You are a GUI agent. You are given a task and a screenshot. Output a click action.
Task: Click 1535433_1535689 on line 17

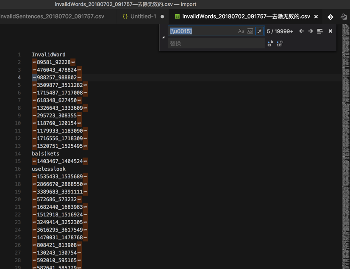(60, 176)
